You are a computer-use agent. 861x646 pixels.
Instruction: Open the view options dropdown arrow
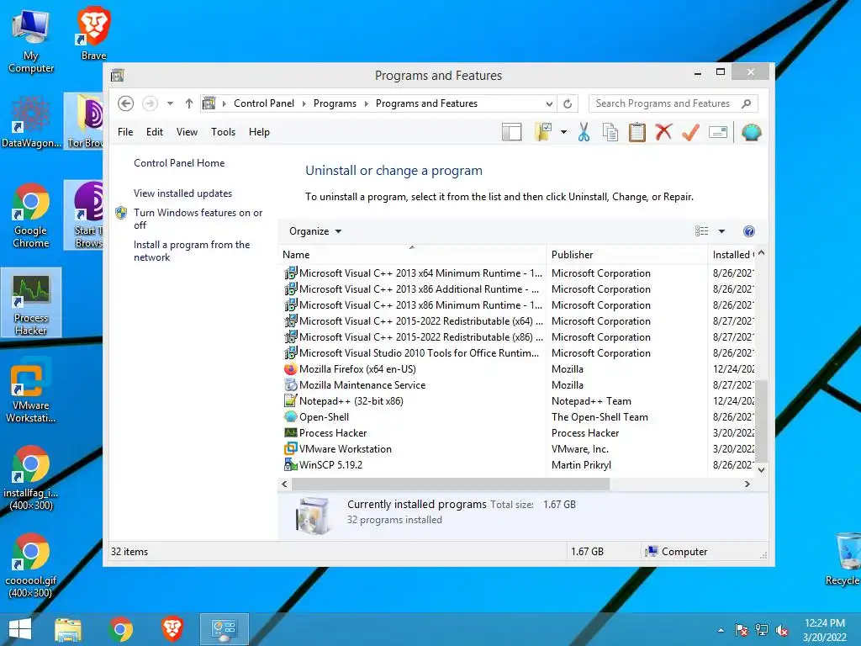pos(721,231)
